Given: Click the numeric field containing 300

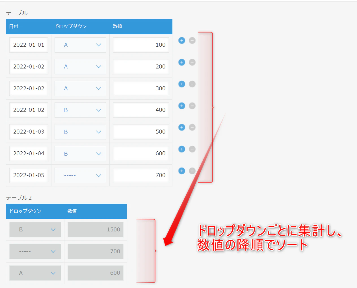Looking at the screenshot, I should point(141,89).
